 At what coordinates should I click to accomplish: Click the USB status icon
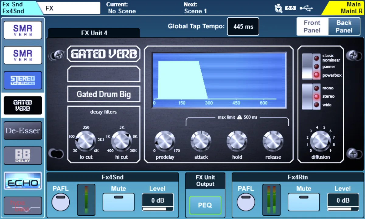(x=306, y=8)
